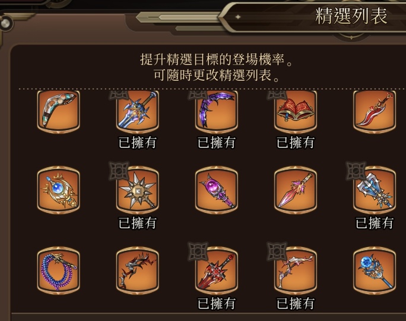Choose the blue spiked greatsword icon
Screen dimensions: 406x321
point(138,111)
